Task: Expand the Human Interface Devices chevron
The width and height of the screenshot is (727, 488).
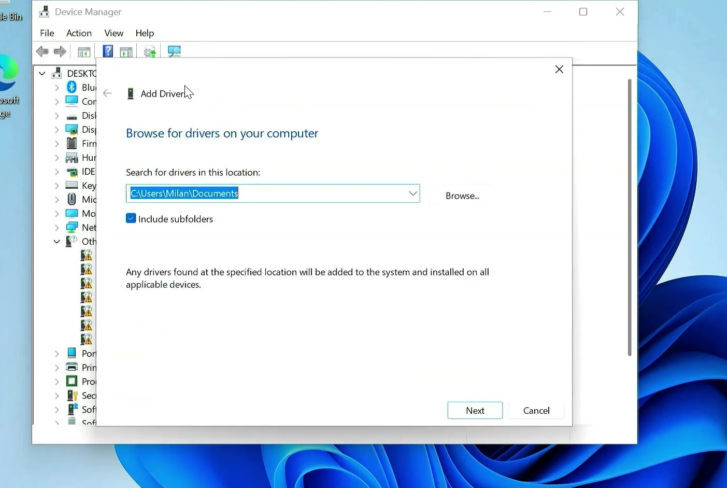Action: pos(56,158)
